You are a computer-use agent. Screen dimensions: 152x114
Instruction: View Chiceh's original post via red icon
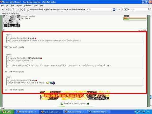(36, 81)
